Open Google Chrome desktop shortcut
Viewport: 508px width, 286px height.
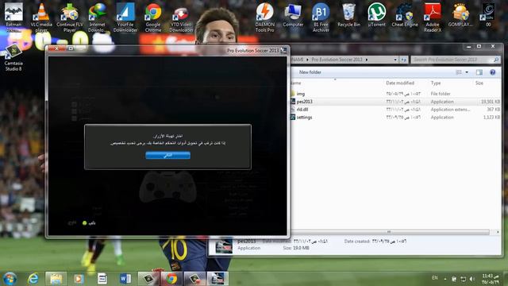click(153, 17)
